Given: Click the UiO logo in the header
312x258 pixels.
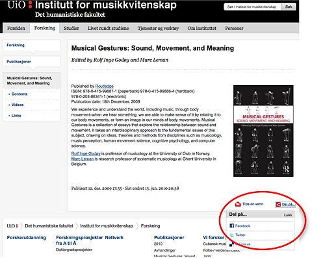Looking at the screenshot, I should pos(19,5).
